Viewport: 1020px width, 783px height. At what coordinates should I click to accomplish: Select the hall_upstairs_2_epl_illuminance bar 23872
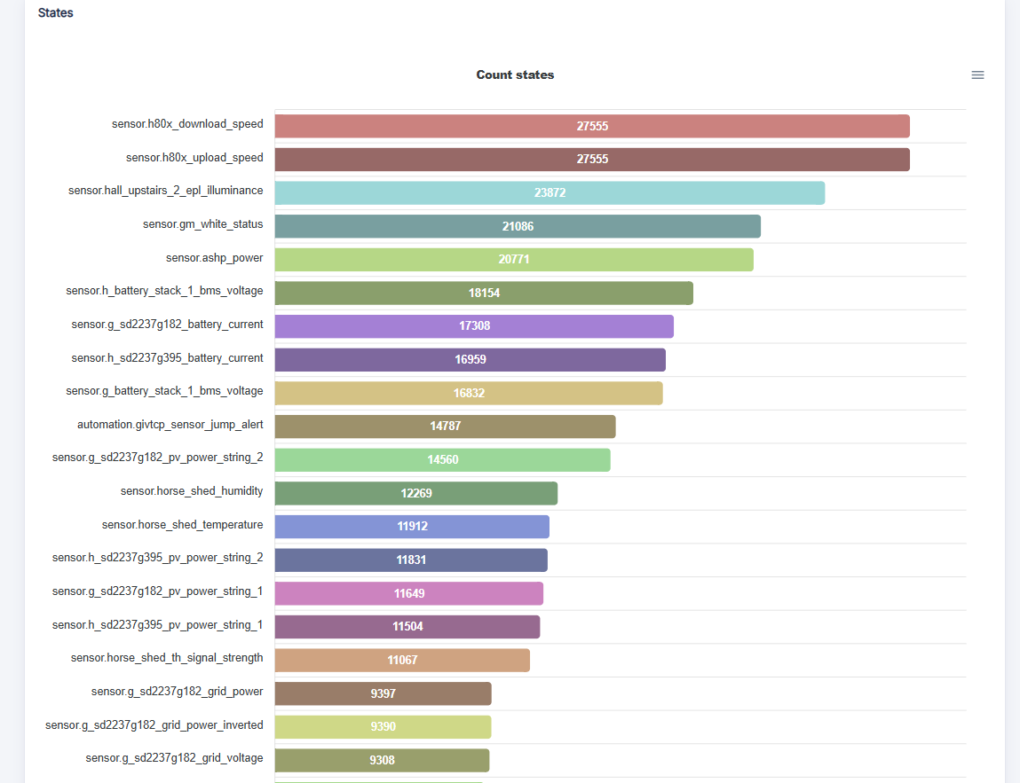coord(550,193)
